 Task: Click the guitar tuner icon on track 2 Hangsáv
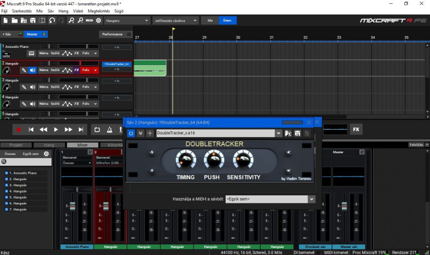(24, 70)
